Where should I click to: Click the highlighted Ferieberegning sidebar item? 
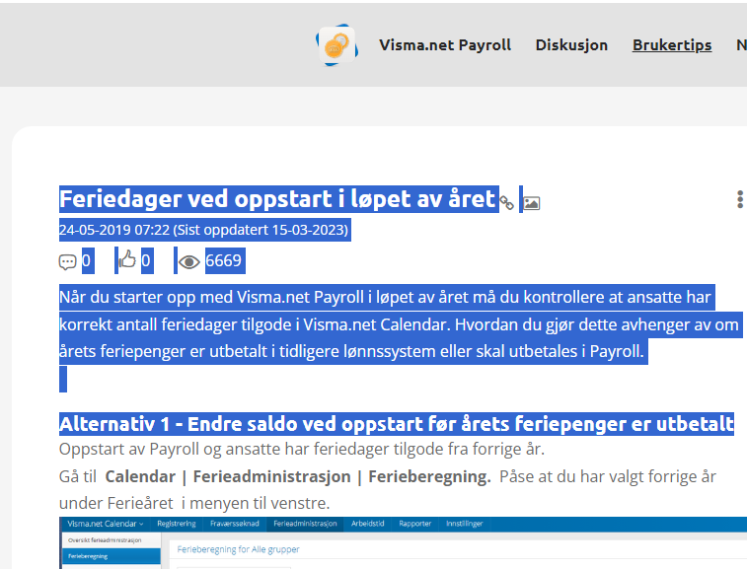tap(112, 556)
